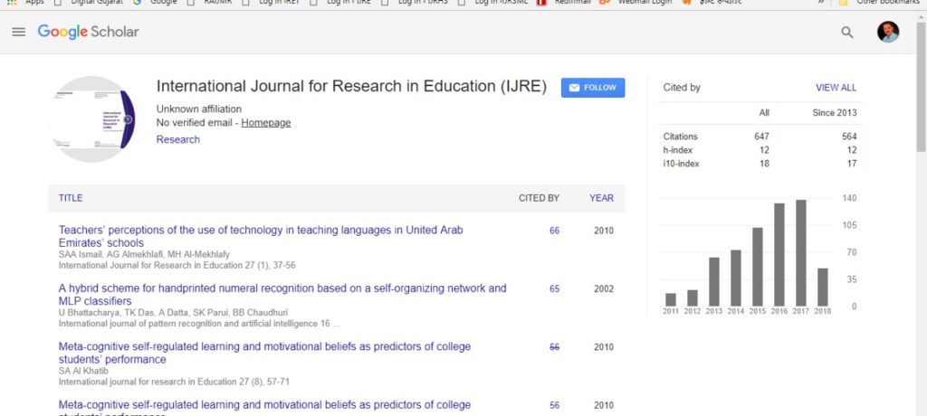Click the profile name 'International Journal for Research in Education (IJRE)'

[351, 86]
